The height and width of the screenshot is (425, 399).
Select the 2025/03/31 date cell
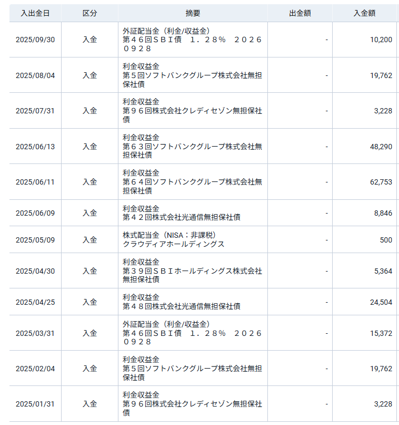pos(35,333)
